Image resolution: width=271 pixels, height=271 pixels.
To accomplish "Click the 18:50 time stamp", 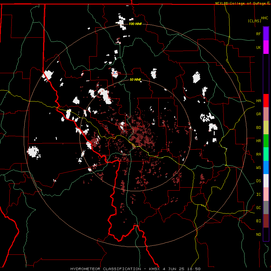I will tap(195, 269).
